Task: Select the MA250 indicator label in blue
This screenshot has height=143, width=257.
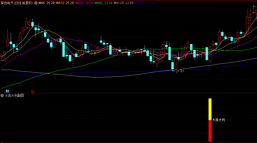Action: (145, 3)
